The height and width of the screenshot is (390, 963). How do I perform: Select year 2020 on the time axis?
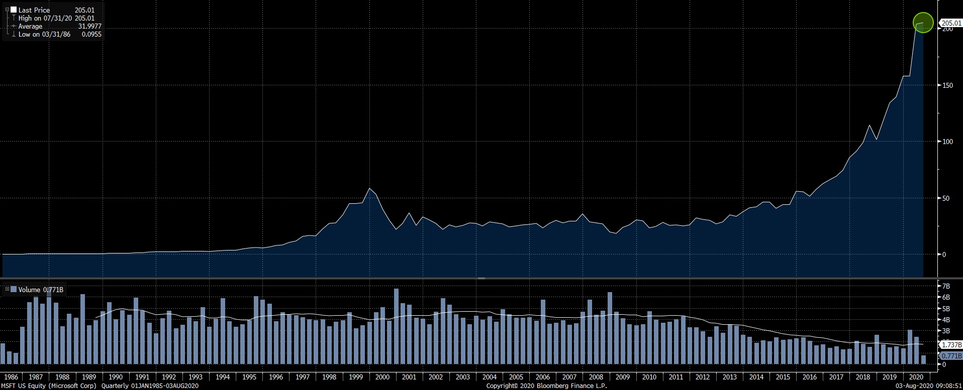click(x=916, y=377)
